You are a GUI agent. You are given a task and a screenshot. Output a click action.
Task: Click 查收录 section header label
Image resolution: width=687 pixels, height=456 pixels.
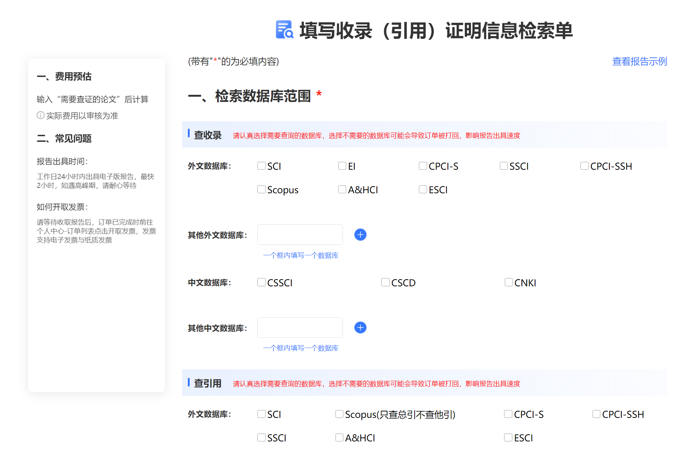click(207, 135)
